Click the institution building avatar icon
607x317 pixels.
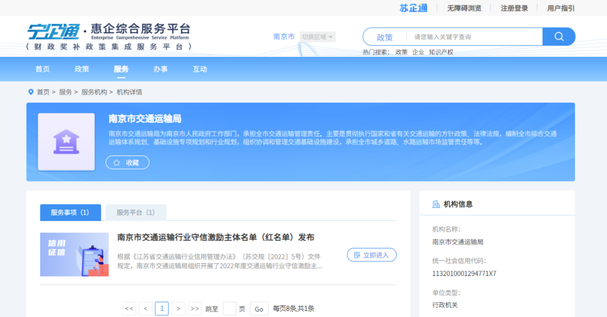coord(66,141)
